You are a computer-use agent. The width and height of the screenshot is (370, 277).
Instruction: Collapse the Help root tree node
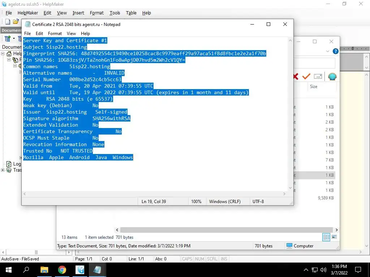click(x=3, y=53)
